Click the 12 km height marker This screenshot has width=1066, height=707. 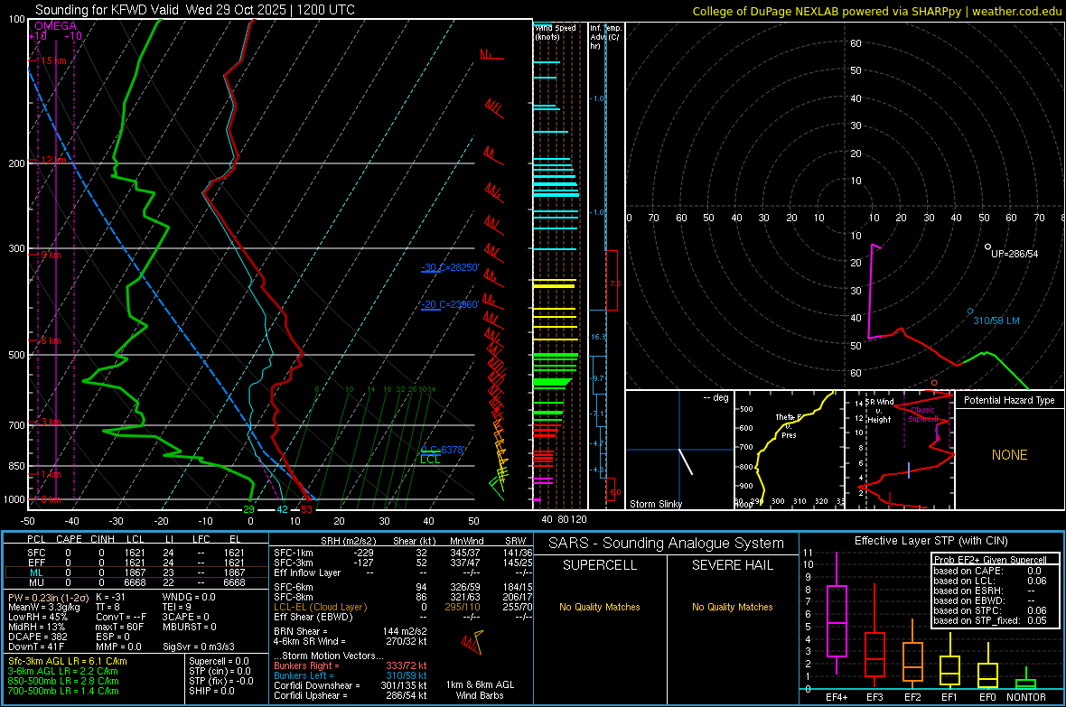pos(53,160)
